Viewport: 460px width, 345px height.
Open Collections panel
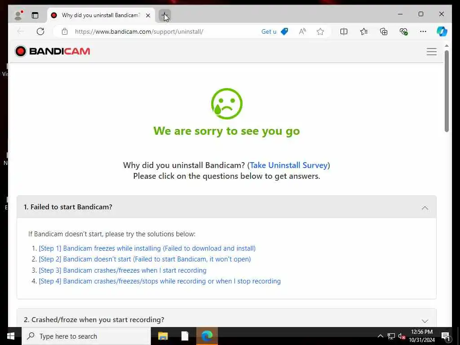pos(384,31)
